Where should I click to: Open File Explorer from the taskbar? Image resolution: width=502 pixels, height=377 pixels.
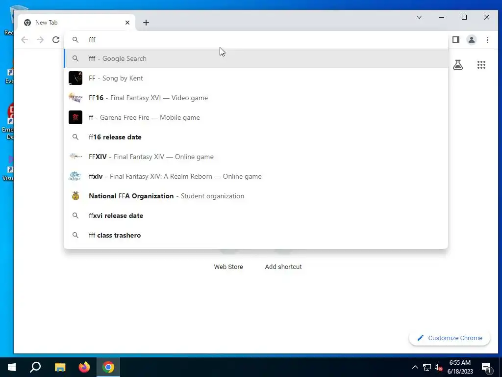coord(60,367)
